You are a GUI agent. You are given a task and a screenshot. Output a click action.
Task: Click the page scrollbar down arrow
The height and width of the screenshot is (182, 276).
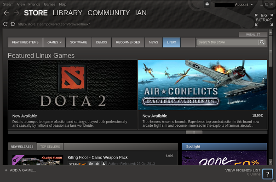pyautogui.click(x=271, y=162)
